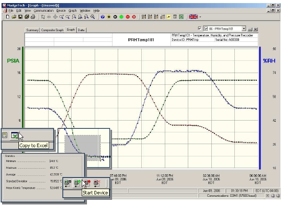The width and height of the screenshot is (285, 207).
Task: Switch to the Summary tab
Action: tap(32, 30)
